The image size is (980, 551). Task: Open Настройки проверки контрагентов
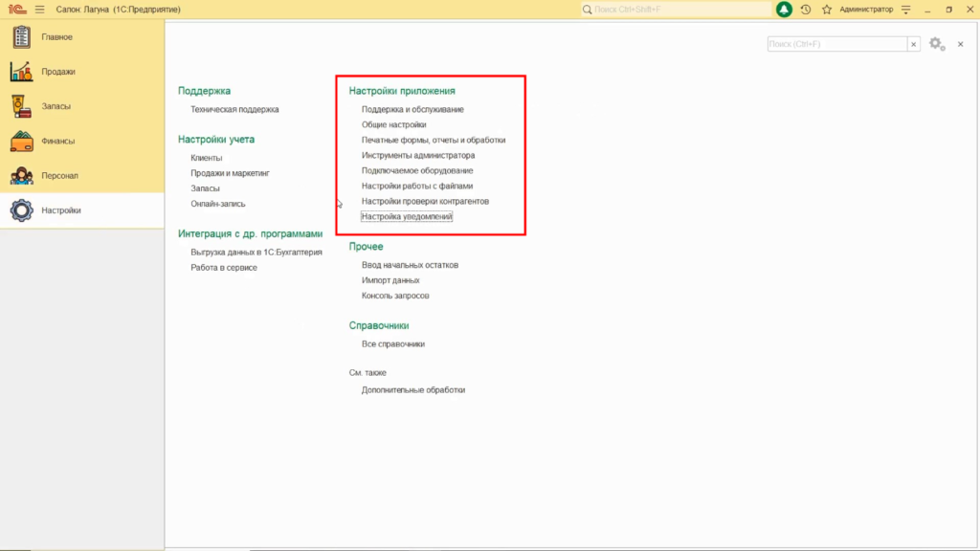[x=425, y=201]
